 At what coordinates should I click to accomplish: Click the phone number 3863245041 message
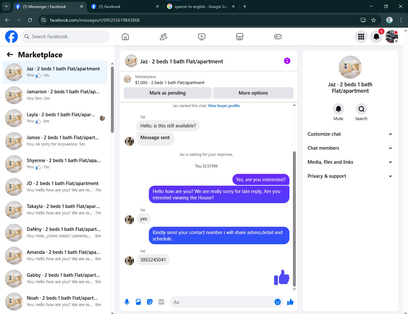(x=153, y=260)
